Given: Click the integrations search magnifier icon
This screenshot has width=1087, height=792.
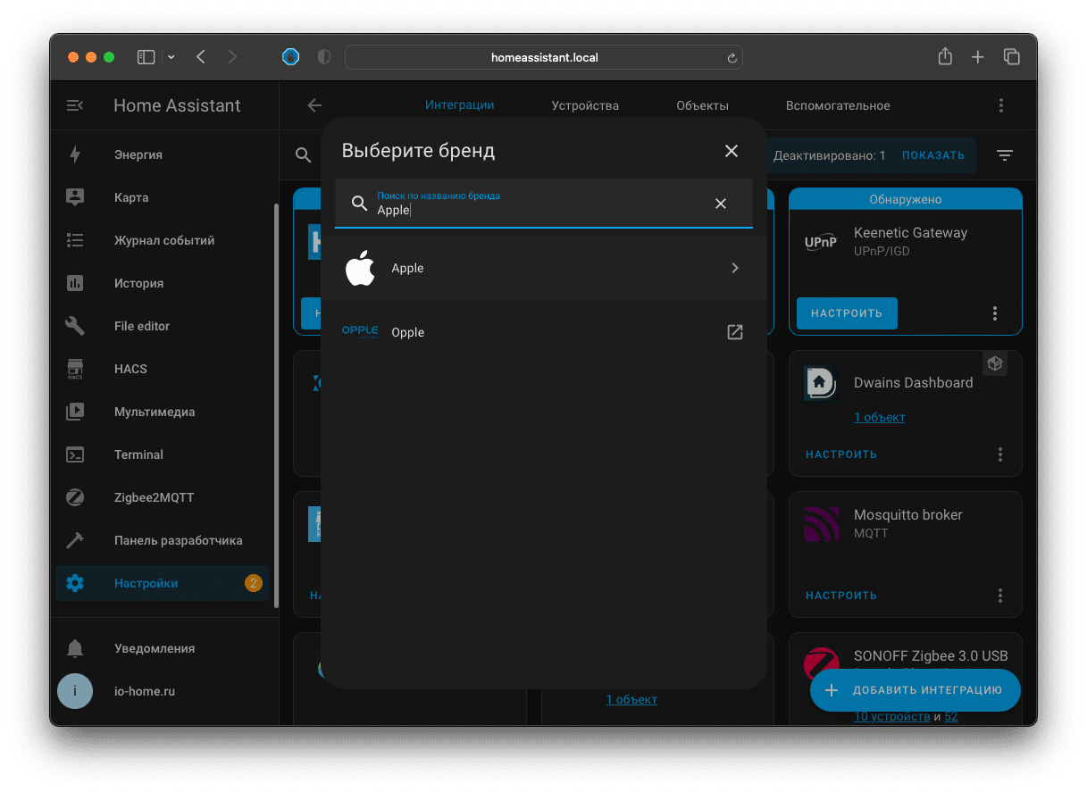Looking at the screenshot, I should [304, 155].
